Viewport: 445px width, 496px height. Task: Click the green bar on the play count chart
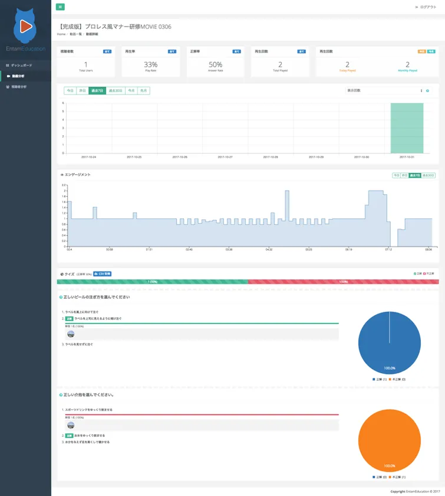coord(407,128)
